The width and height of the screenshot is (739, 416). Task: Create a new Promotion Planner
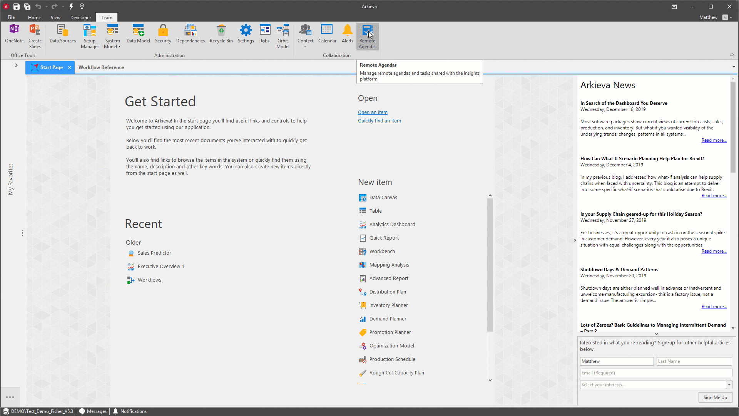385,332
